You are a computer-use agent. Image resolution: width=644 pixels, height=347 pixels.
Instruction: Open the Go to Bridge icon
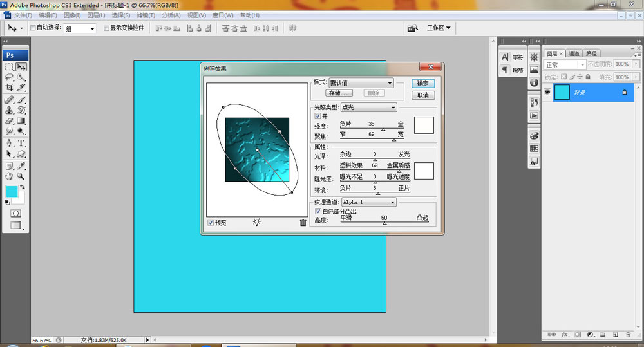(412, 28)
